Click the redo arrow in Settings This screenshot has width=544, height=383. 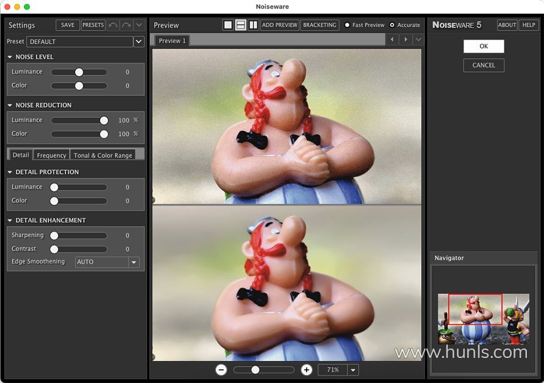click(126, 25)
